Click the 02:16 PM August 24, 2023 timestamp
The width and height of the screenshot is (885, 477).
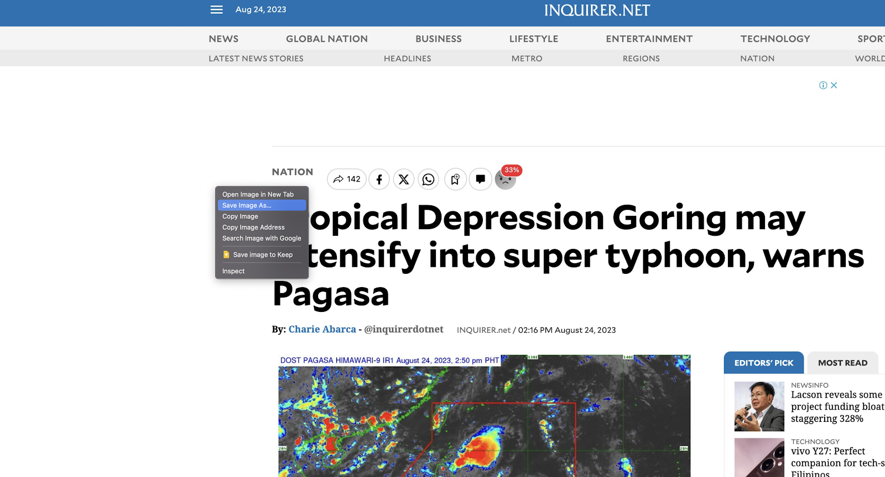click(x=567, y=330)
